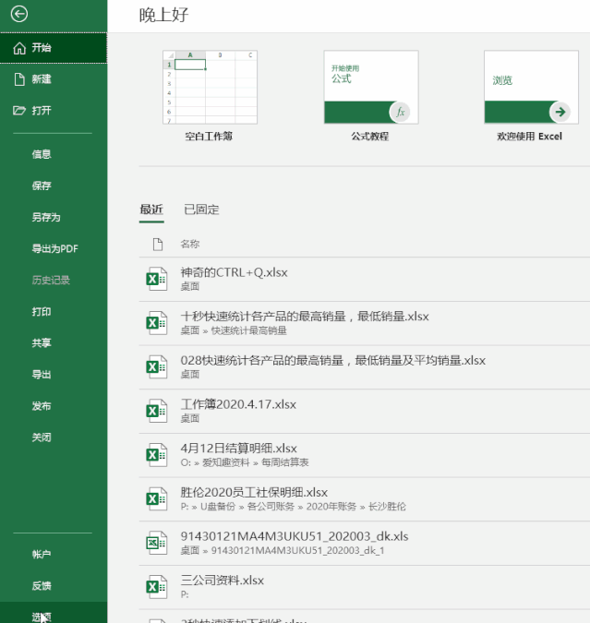Click the Excel icon for 4月12日结算明细.xlsx
590x623 pixels.
156,455
